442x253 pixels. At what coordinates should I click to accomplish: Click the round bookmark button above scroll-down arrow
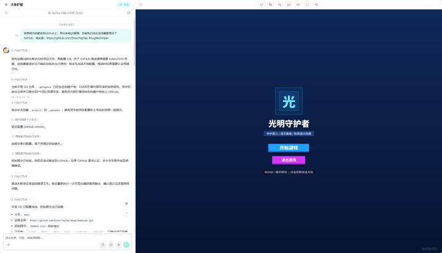coord(126,204)
